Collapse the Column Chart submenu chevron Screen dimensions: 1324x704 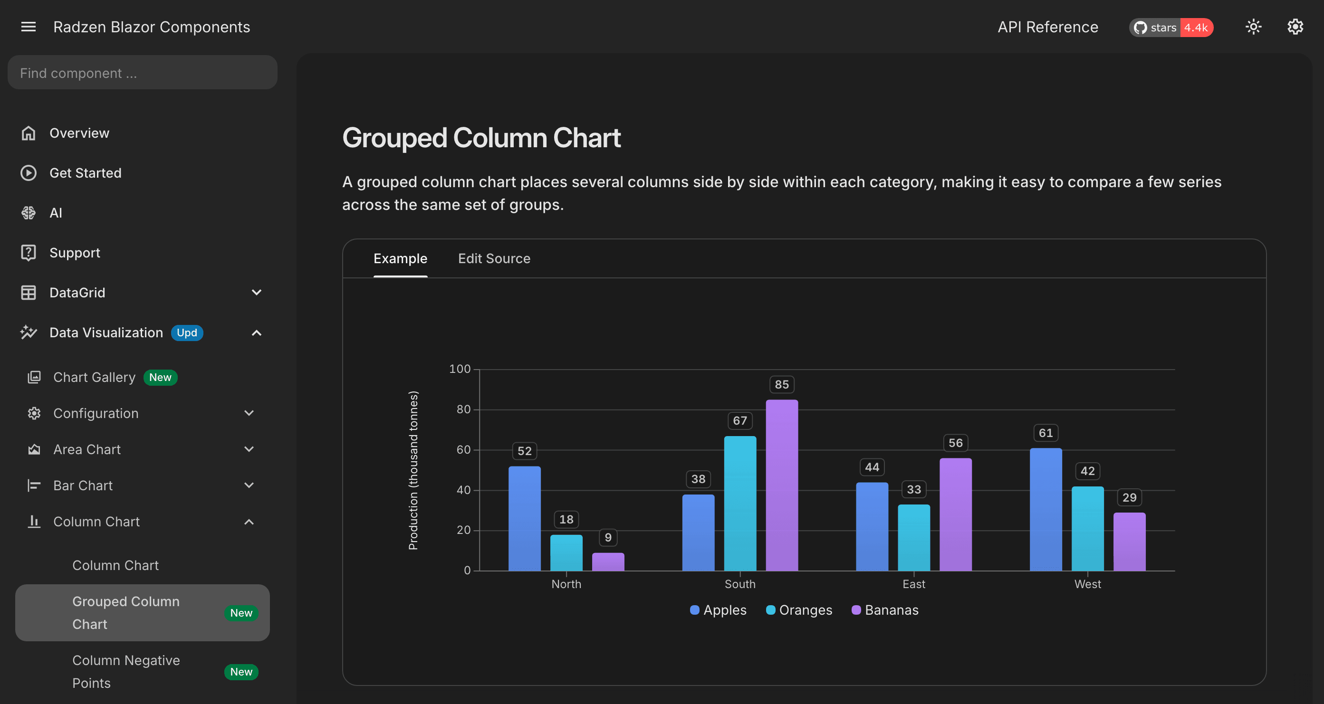[249, 522]
